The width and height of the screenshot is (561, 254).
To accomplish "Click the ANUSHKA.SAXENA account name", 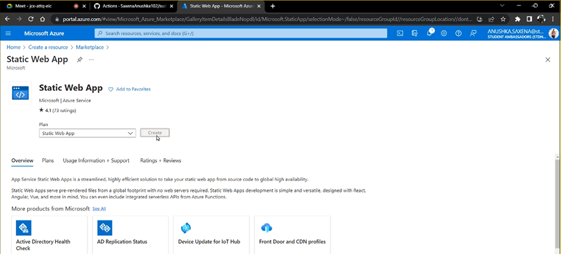I will coord(515,31).
